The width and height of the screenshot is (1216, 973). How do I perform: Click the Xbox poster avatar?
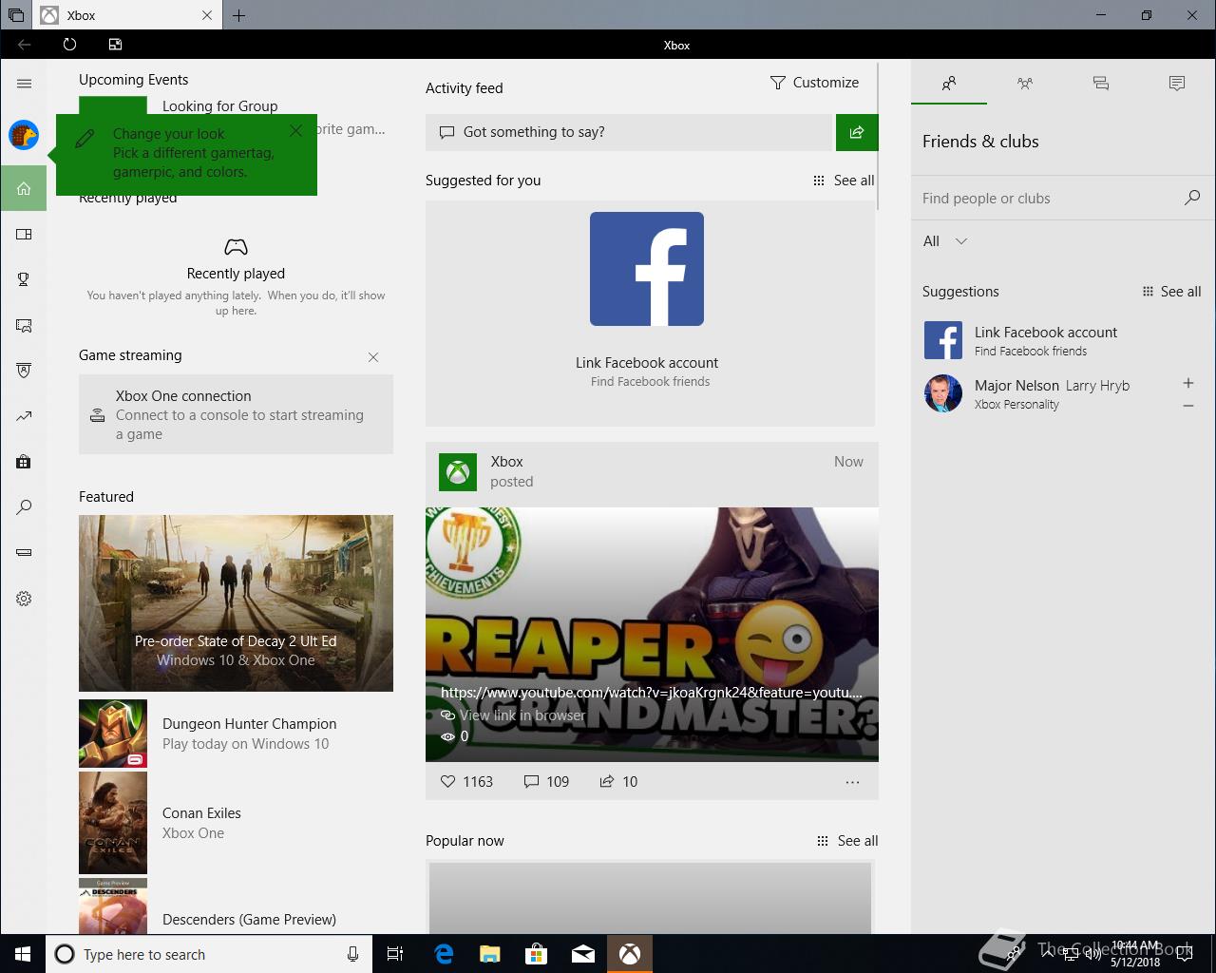[x=458, y=472]
